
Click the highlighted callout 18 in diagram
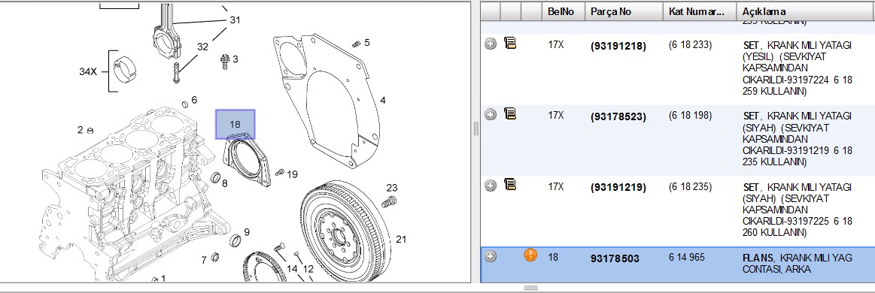(235, 124)
